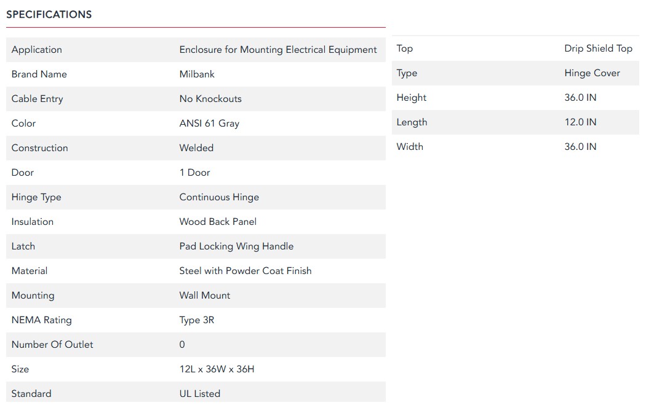The image size is (646, 408).
Task: Click the 'Wall Mount' mounting value
Action: coord(205,296)
